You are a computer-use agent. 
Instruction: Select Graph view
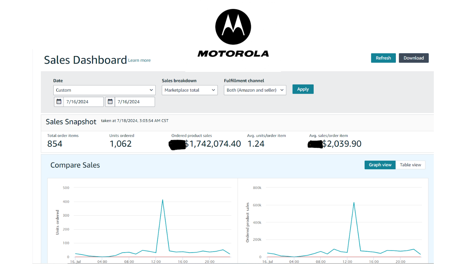click(380, 165)
